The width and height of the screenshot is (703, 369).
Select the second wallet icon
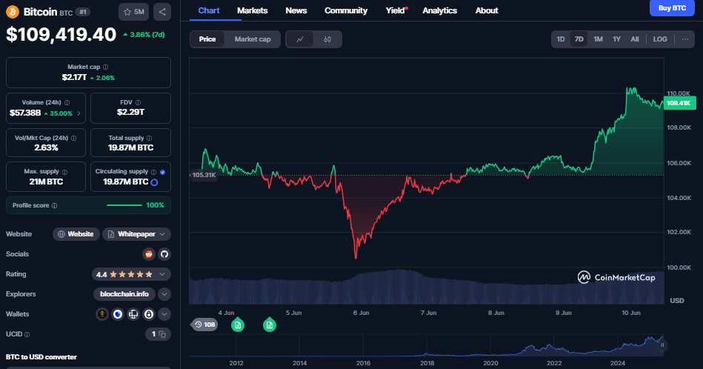[x=118, y=314]
